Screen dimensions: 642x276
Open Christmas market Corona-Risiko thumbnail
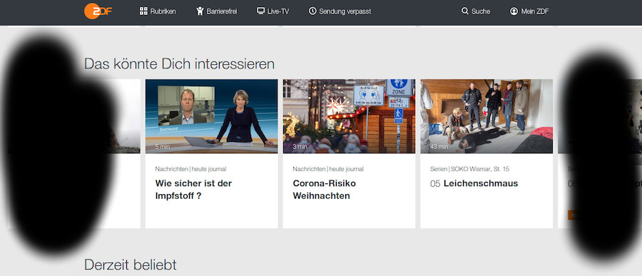(349, 116)
